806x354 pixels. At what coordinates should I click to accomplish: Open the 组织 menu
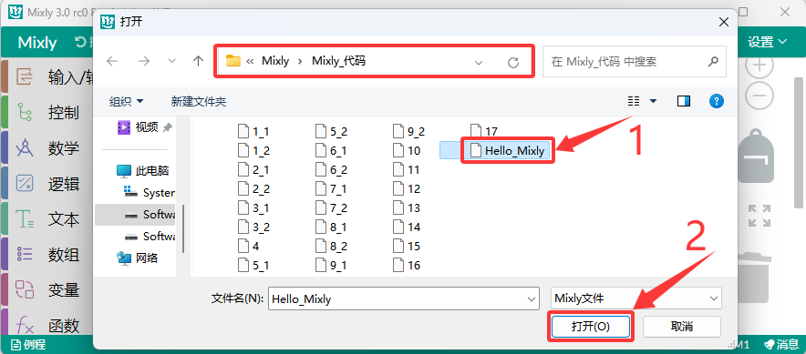tap(127, 102)
